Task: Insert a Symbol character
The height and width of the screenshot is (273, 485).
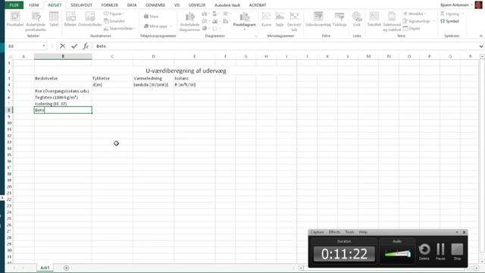Action: click(449, 21)
